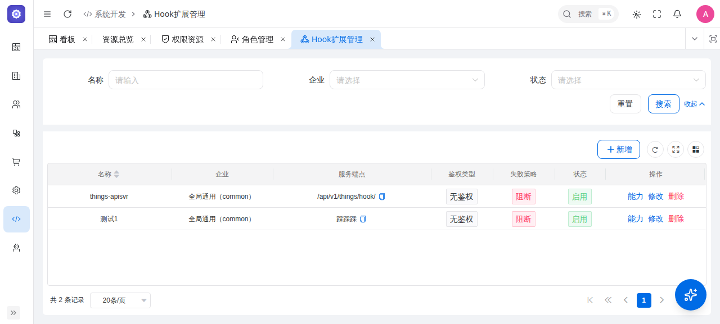The image size is (720, 324).
Task: Refresh the table with circular arrow icon
Action: [x=655, y=149]
